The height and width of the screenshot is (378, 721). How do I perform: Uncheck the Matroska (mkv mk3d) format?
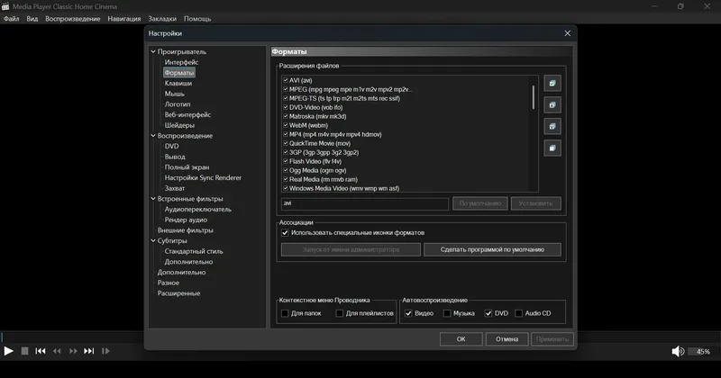click(286, 116)
